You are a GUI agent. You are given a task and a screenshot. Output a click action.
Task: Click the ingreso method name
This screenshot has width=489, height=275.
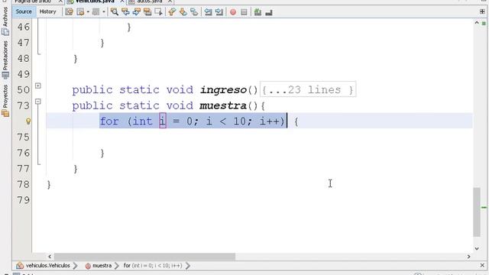pos(223,90)
